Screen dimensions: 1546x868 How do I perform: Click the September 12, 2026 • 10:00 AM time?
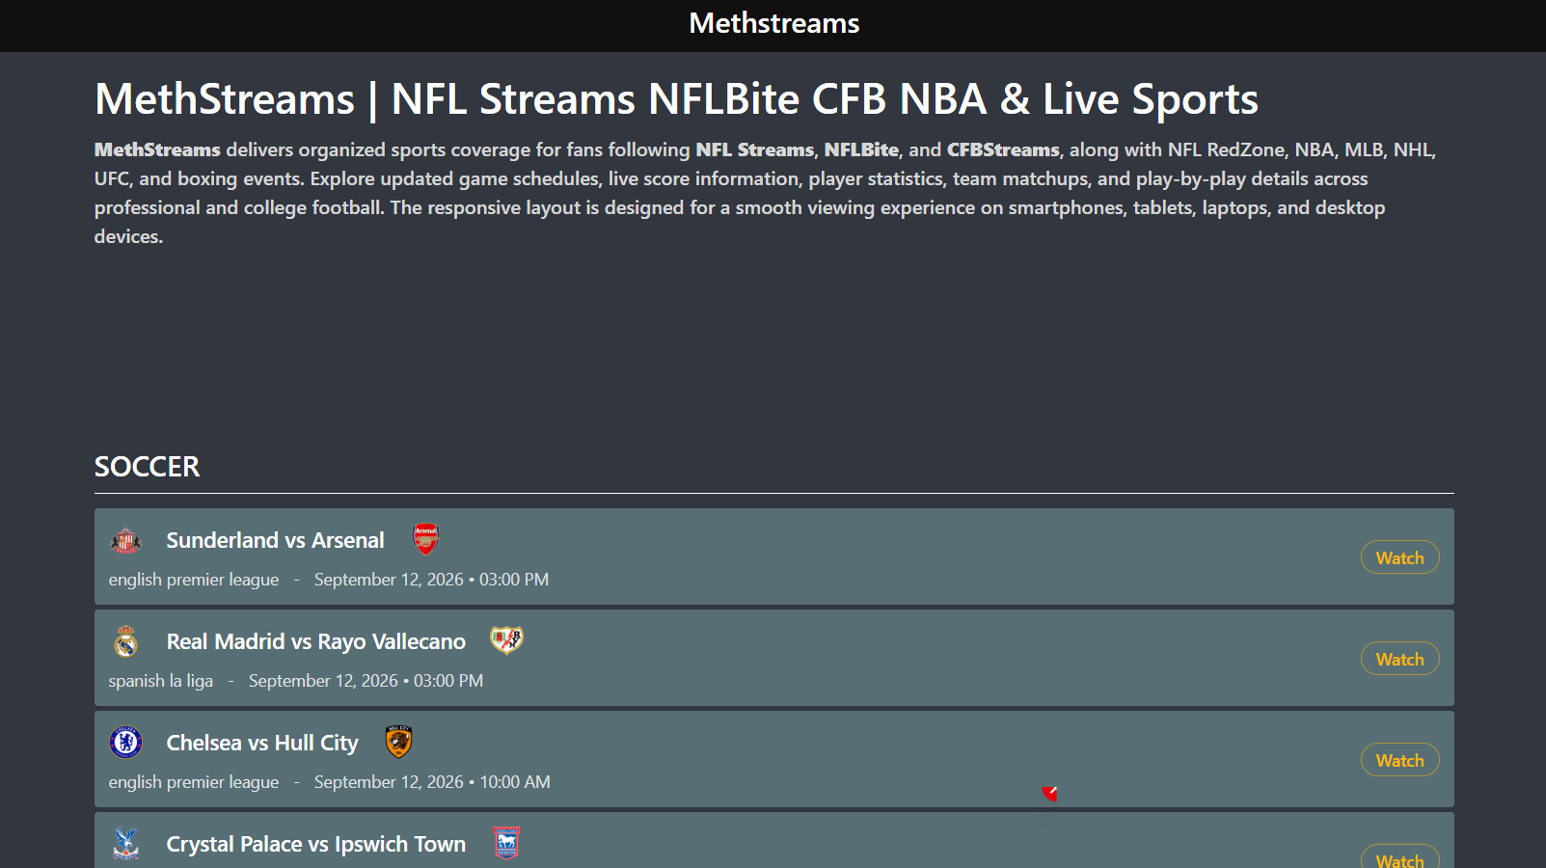point(432,782)
